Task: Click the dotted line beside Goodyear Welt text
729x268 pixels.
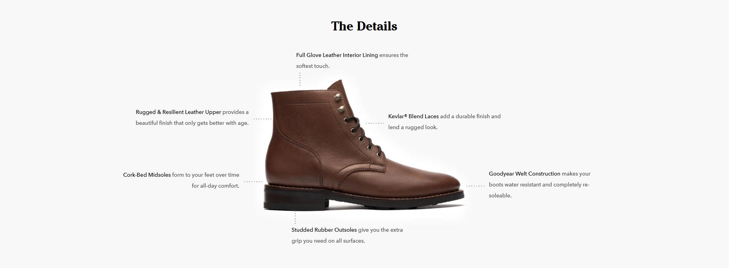Action: click(475, 186)
